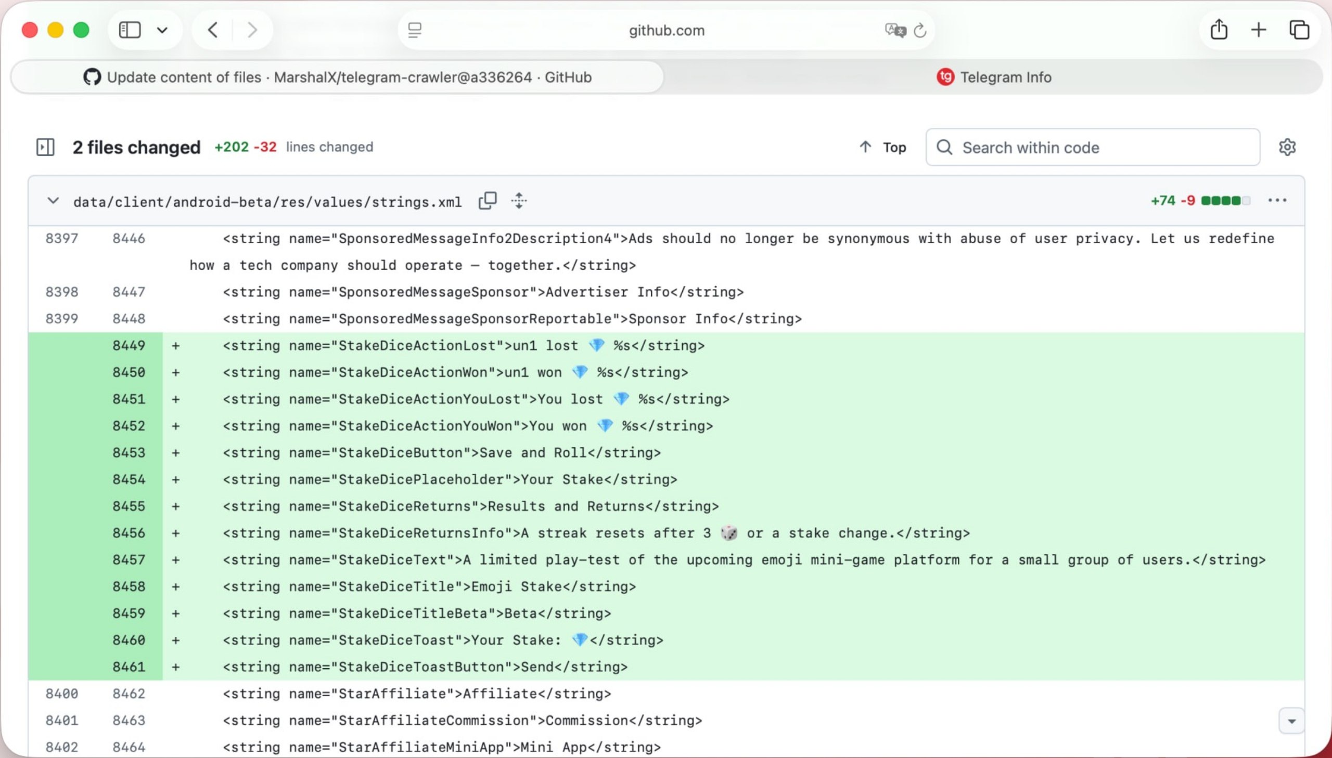The height and width of the screenshot is (758, 1332).
Task: Reload the current page
Action: [919, 30]
